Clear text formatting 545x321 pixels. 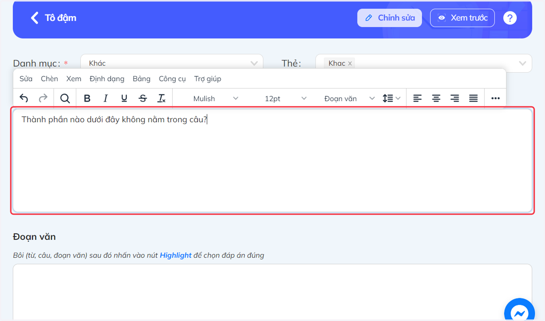(x=161, y=98)
